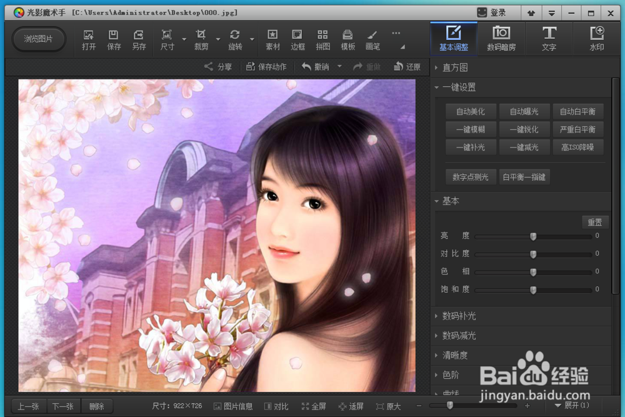The width and height of the screenshot is (625, 417).
Task: Switch to 基本调整 tab
Action: pos(454,38)
